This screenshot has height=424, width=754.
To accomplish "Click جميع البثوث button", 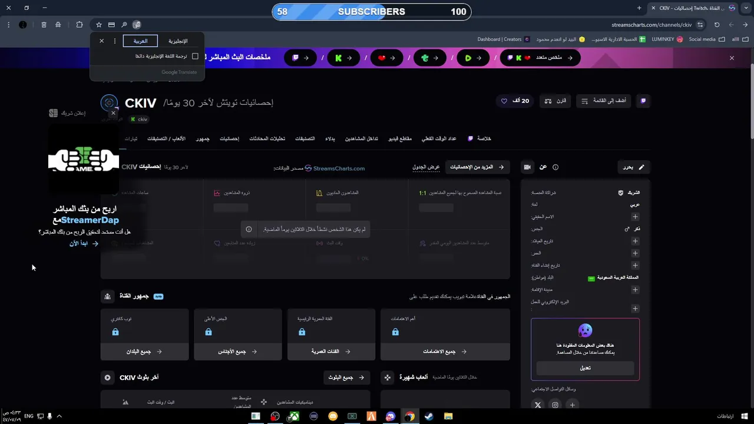I will point(346,377).
